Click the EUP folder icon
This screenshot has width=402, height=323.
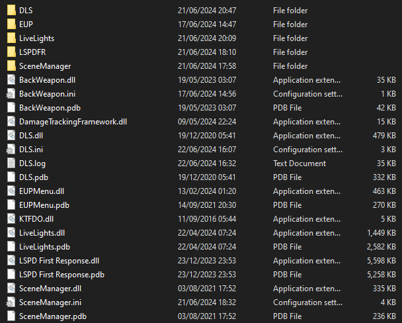pos(11,24)
